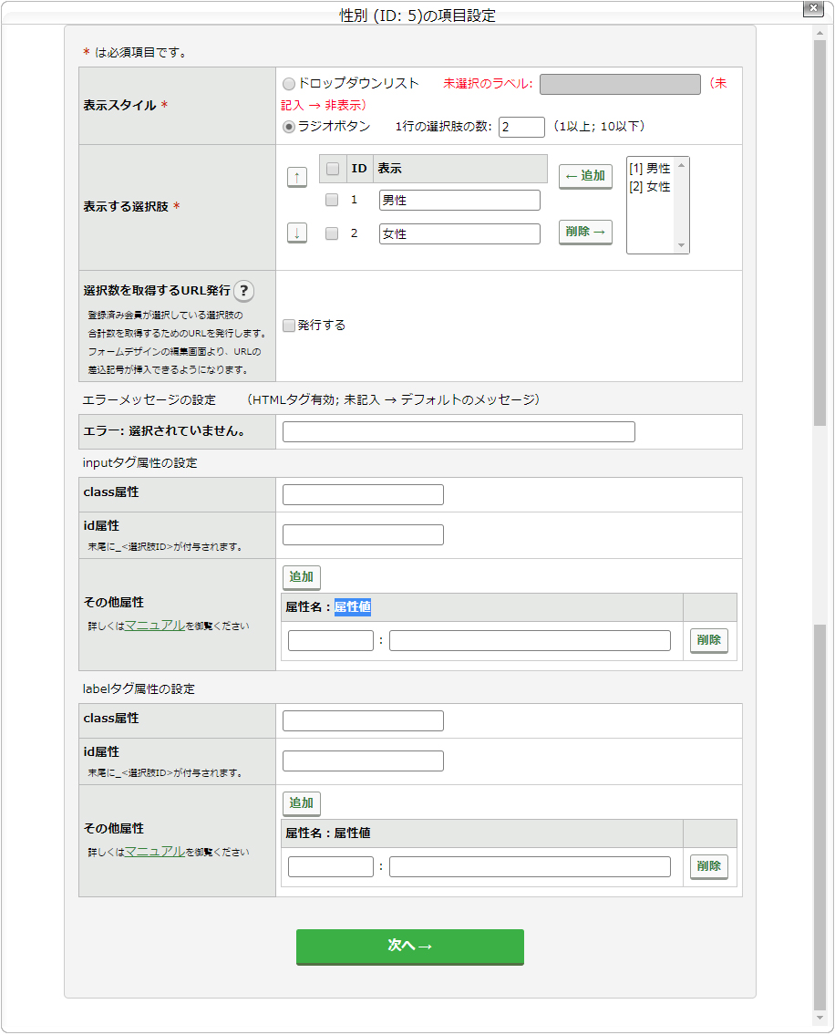Click the move-down arrow button for choices
The image size is (835, 1035).
pyautogui.click(x=297, y=233)
